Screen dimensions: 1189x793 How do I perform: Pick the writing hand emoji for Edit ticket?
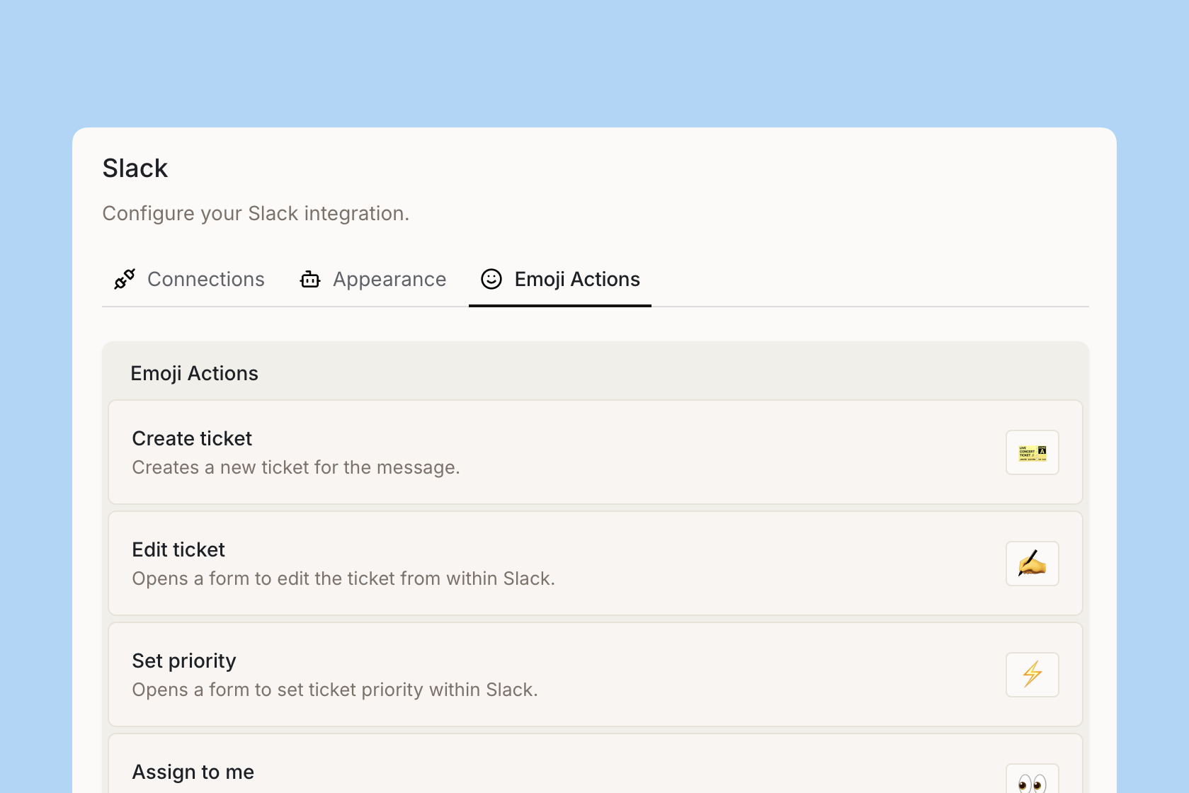click(1032, 564)
